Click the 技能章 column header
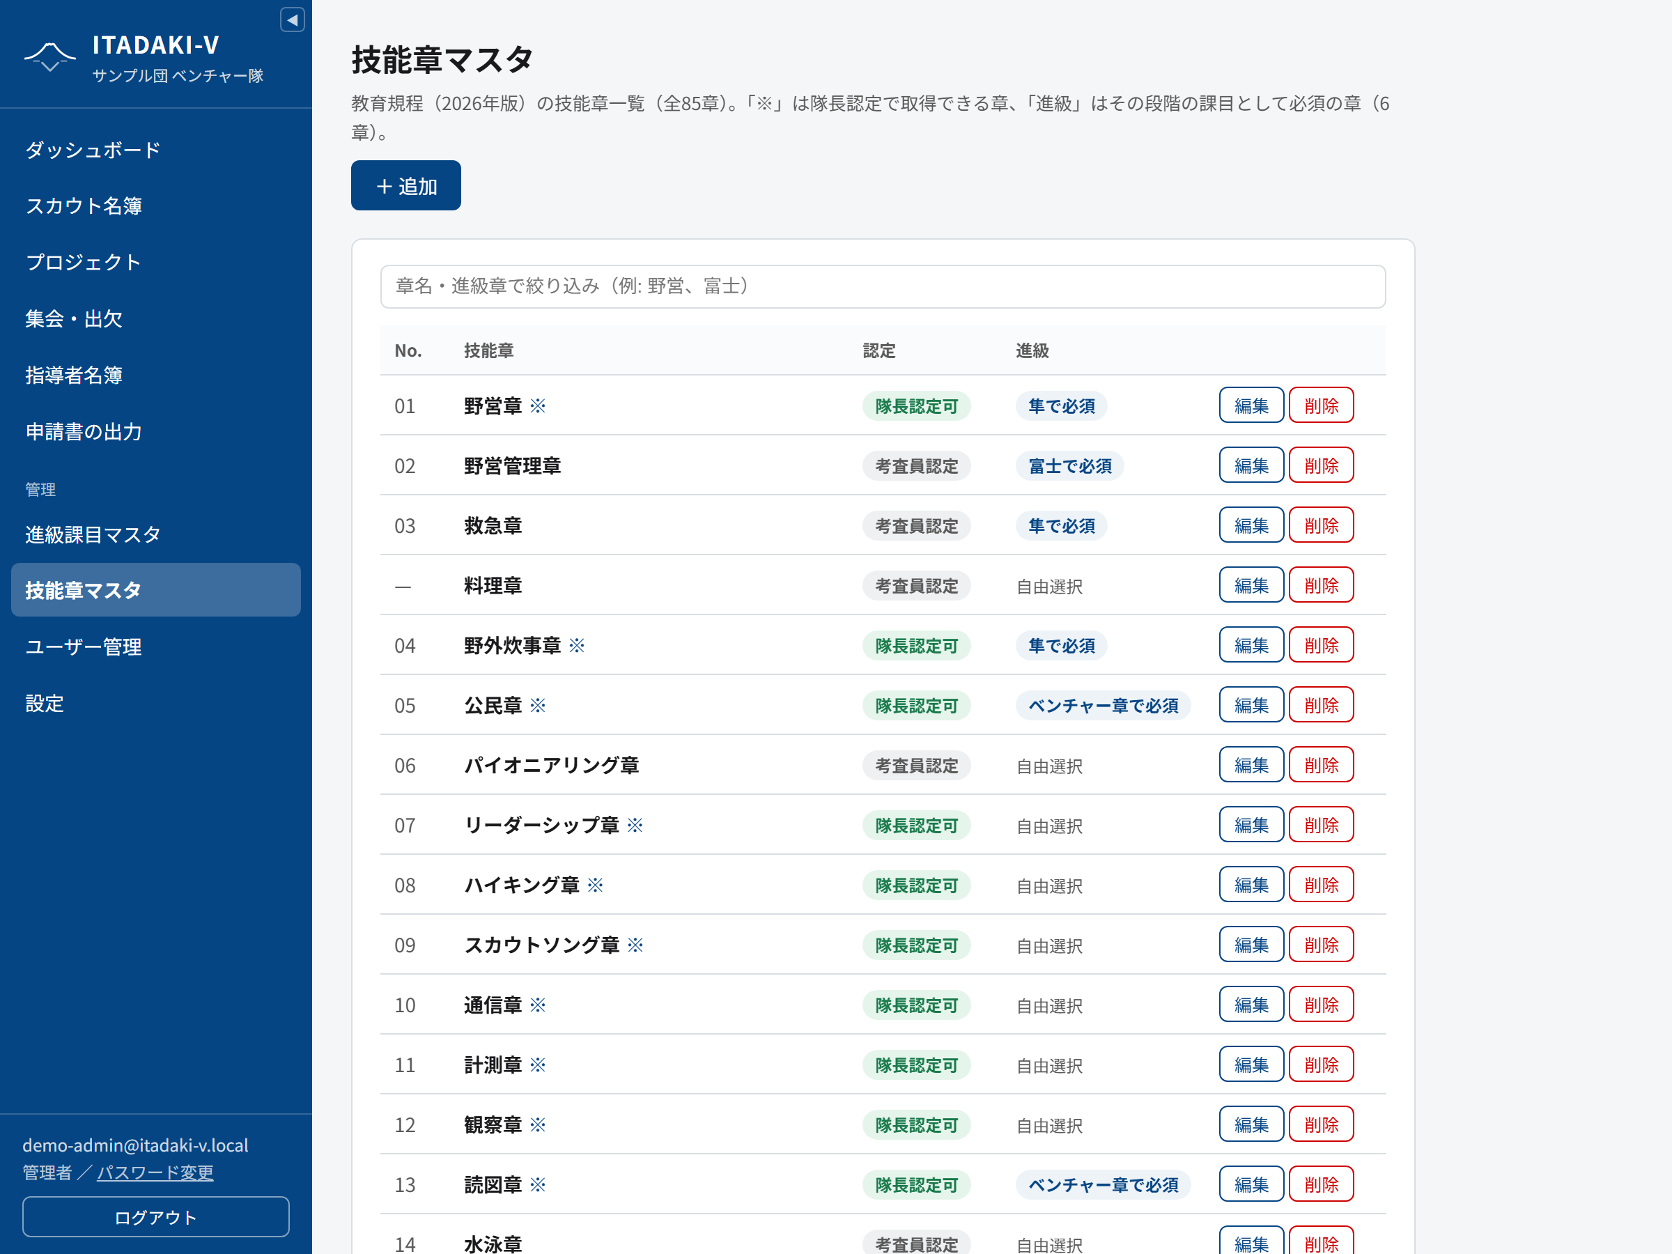Viewport: 1672px width, 1254px height. tap(488, 350)
